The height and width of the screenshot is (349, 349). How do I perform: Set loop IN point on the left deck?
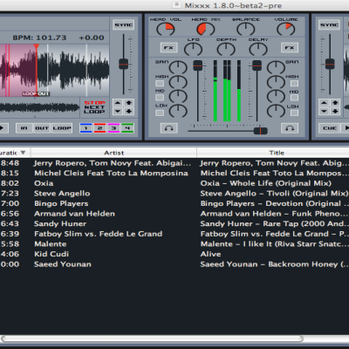(x=24, y=128)
